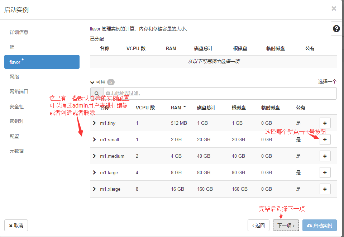The width and height of the screenshot is (344, 237).
Task: Click the search magnifier icon in filter
Action: tap(97, 93)
